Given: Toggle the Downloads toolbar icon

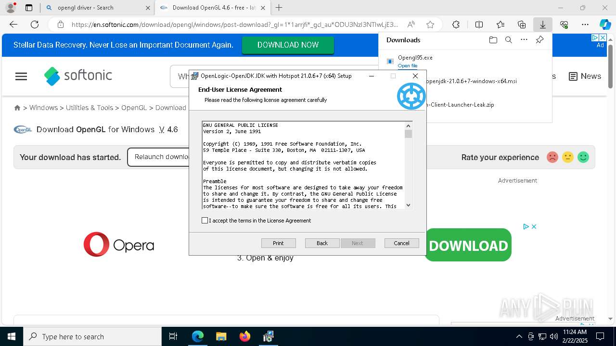Looking at the screenshot, I should (x=542, y=25).
